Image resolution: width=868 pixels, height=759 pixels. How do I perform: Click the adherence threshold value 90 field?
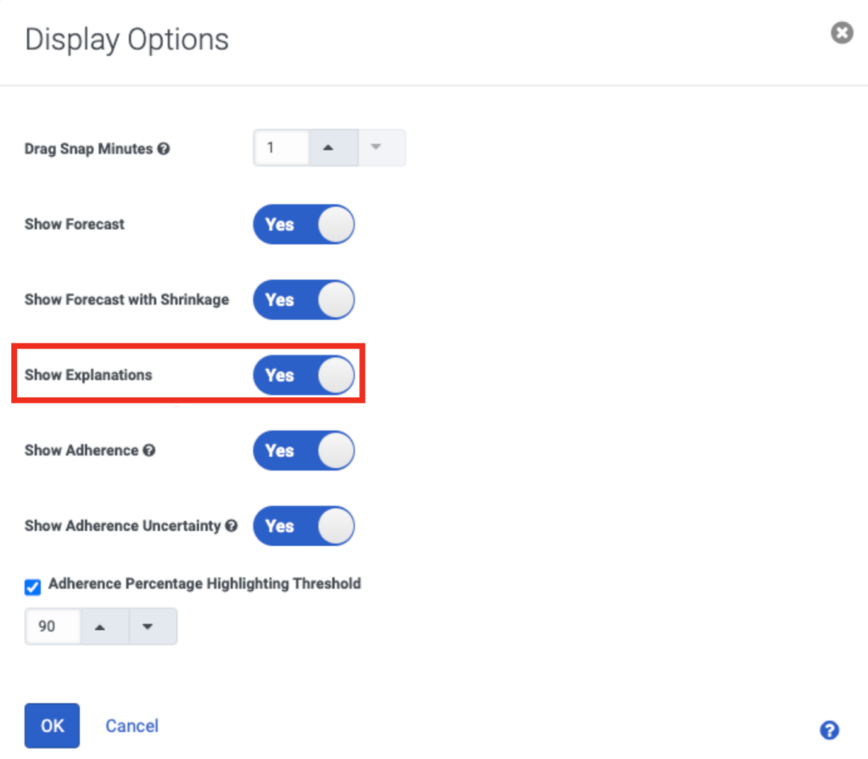[53, 626]
